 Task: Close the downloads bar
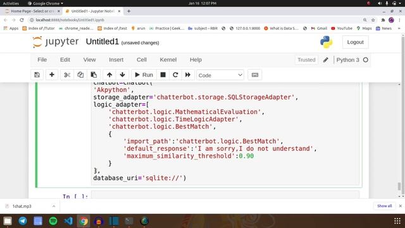(x=401, y=206)
